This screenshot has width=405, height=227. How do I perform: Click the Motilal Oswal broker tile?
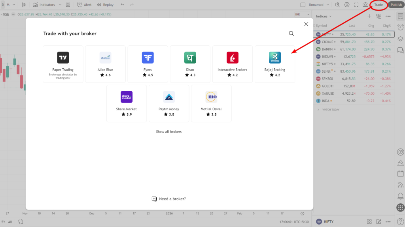tap(211, 103)
